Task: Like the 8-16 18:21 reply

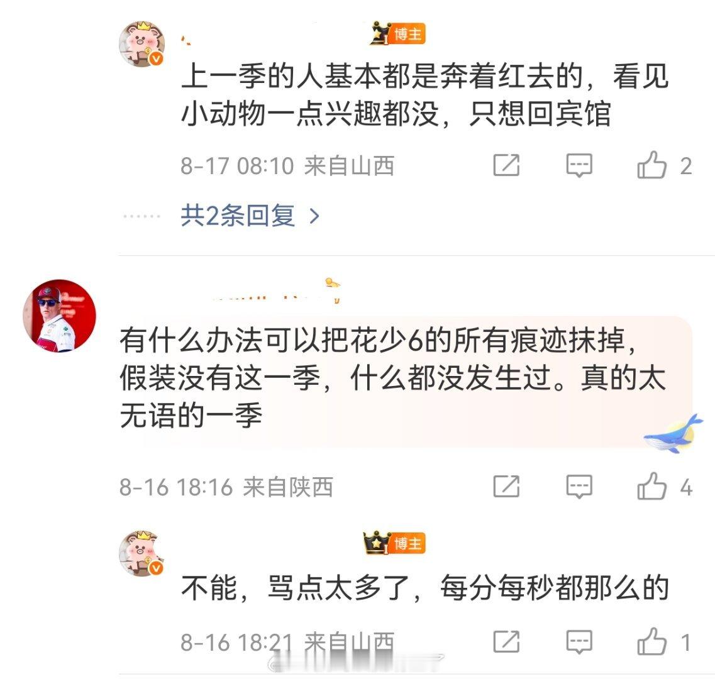Action: point(652,642)
